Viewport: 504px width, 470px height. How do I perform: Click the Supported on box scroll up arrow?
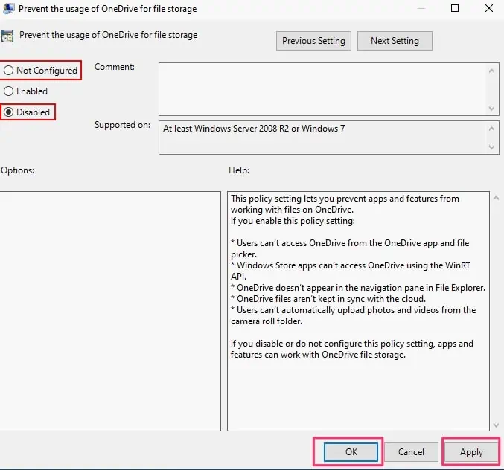pyautogui.click(x=491, y=129)
